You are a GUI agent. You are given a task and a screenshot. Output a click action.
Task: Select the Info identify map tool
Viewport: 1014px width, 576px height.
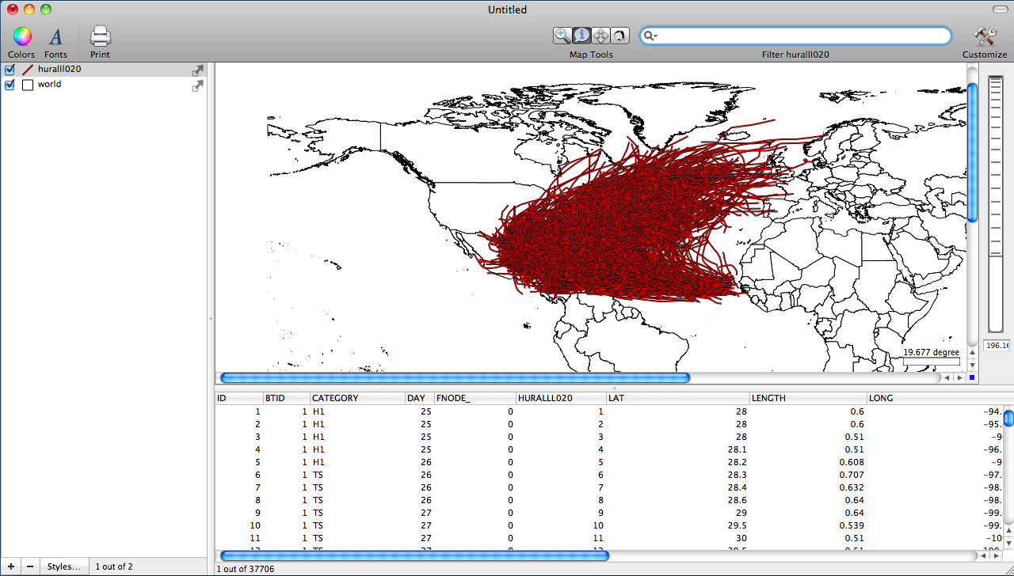click(x=581, y=36)
